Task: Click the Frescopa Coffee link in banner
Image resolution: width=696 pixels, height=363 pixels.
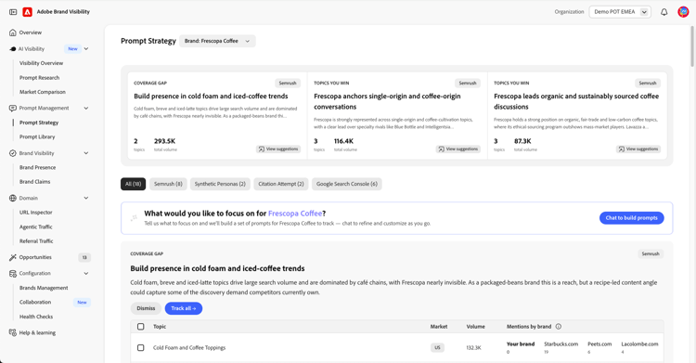Action: [295, 214]
